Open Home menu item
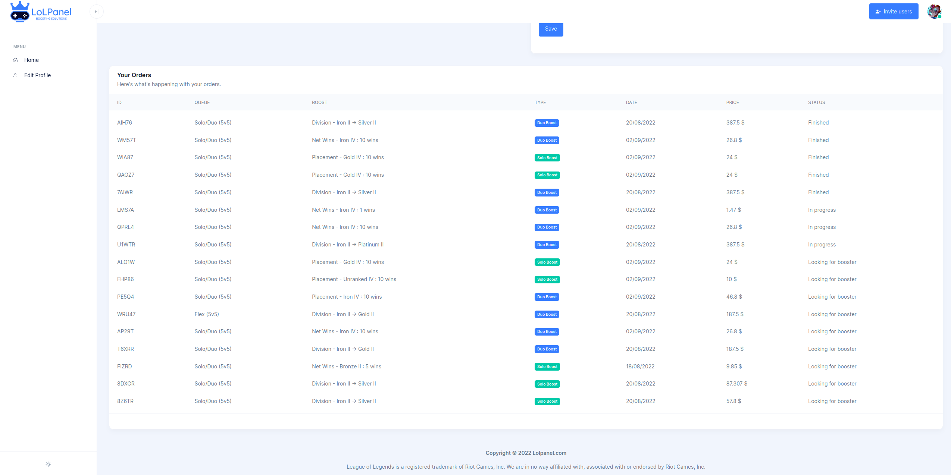 (31, 60)
